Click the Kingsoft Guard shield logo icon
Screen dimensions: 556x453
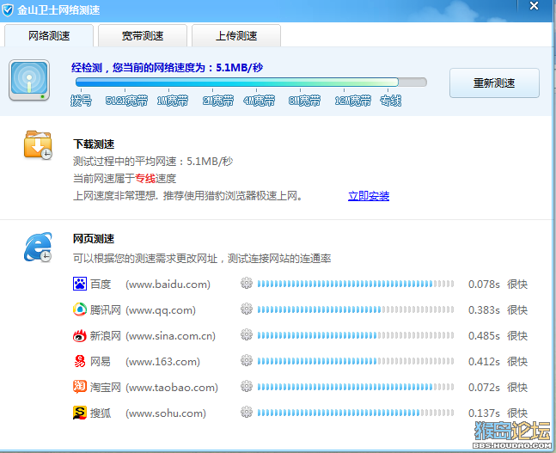(x=8, y=10)
